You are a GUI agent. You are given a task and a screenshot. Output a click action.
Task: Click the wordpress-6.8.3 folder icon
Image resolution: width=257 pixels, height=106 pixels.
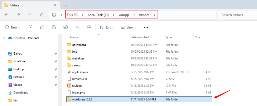[x=69, y=99]
